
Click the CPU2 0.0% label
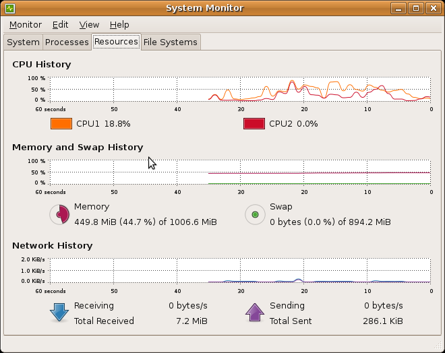coord(293,124)
